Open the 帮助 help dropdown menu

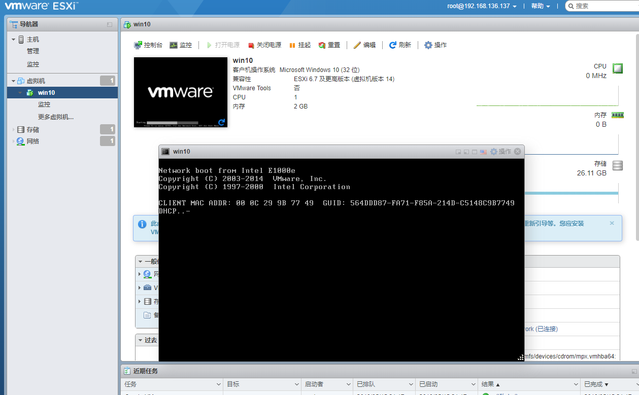541,6
